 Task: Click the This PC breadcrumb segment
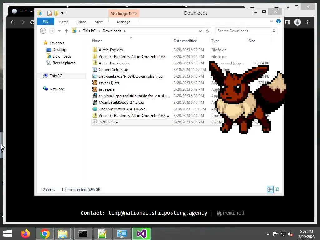point(89,31)
